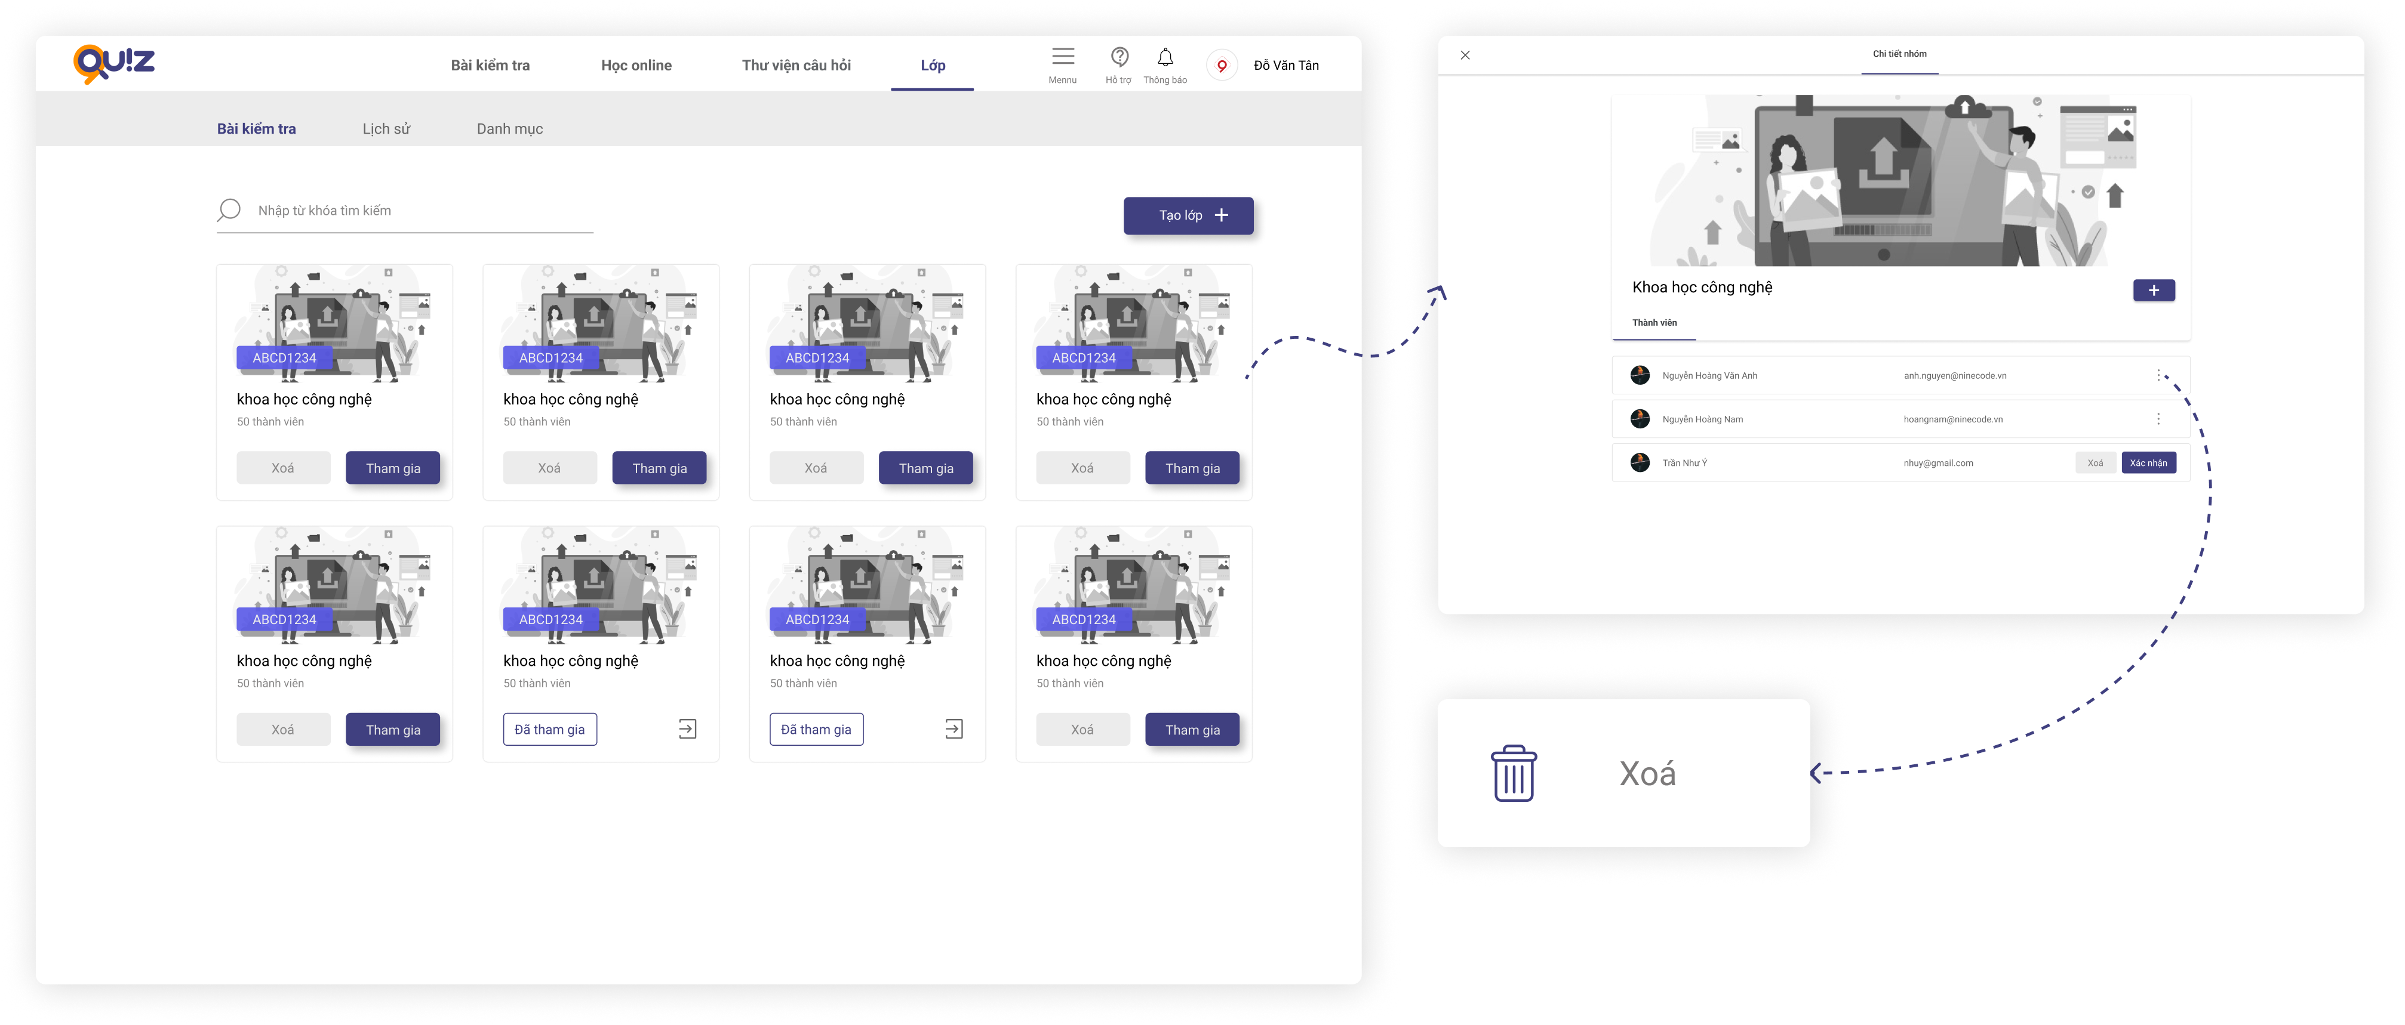Open Bài kiểm tra in top navigation
This screenshot has width=2405, height=1025.
pyautogui.click(x=490, y=65)
